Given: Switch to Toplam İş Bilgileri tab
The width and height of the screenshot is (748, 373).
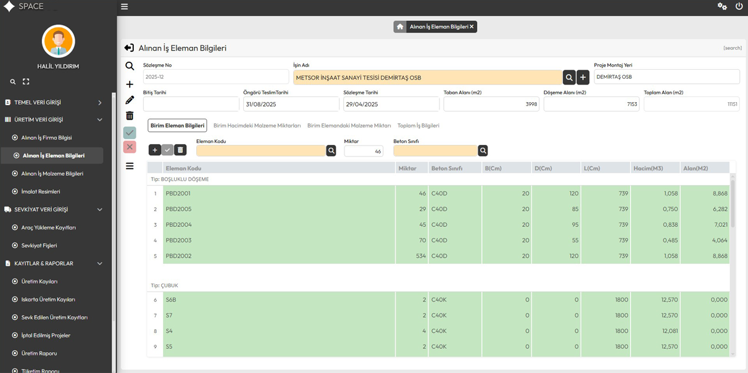Looking at the screenshot, I should pyautogui.click(x=418, y=126).
